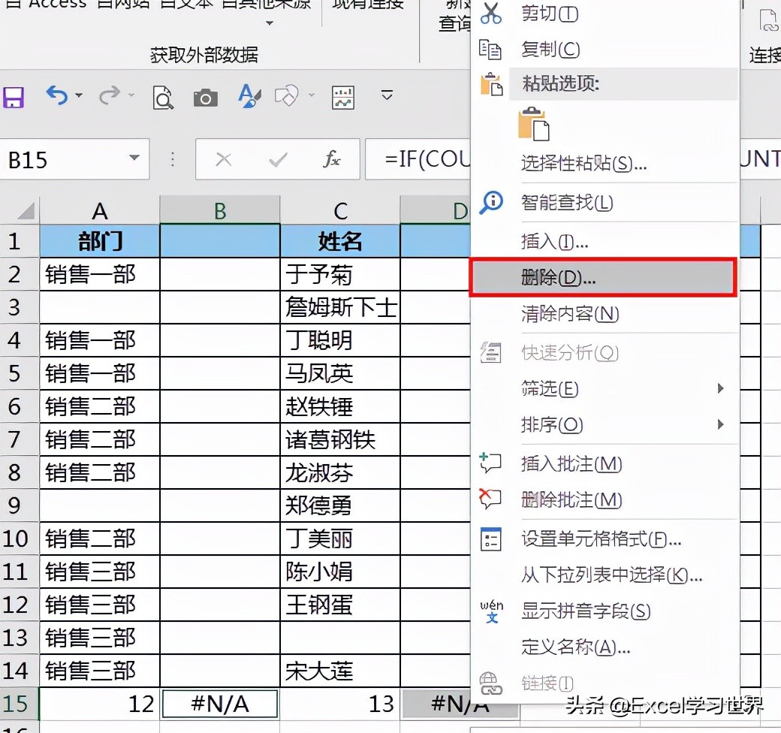Click cell containing 诸葛钢铁
This screenshot has width=781, height=733.
tap(340, 439)
